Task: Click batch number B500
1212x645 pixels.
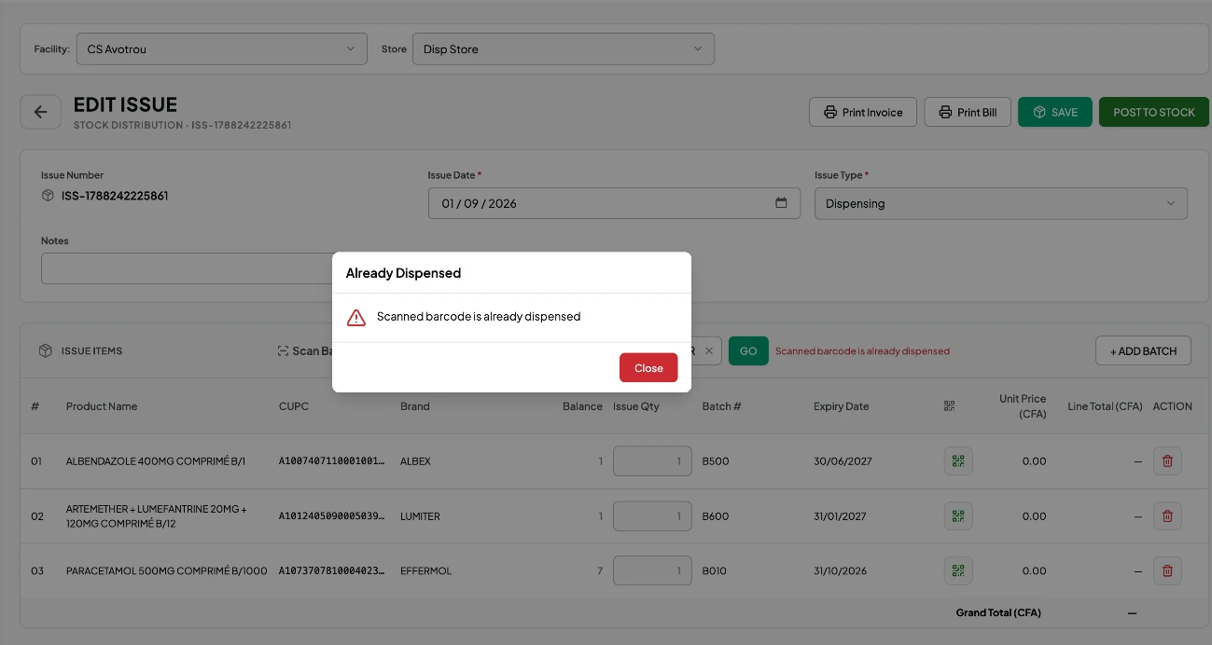Action: 716,461
